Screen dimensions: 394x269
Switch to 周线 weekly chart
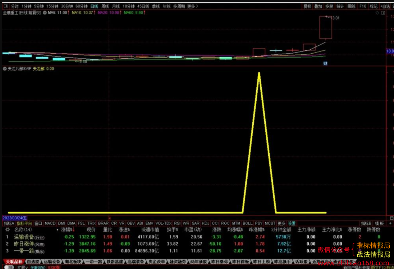[x=105, y=6]
